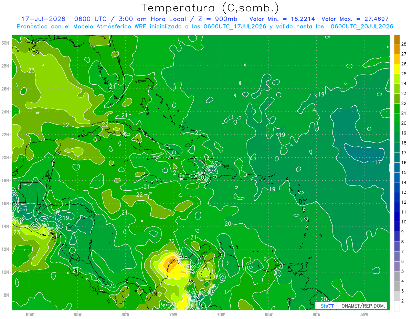Image resolution: width=413 pixels, height=319 pixels.
Task: Select the 55W longitude label
Action: (x=364, y=315)
